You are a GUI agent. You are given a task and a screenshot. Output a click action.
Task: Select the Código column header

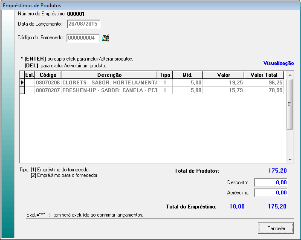[x=48, y=75]
